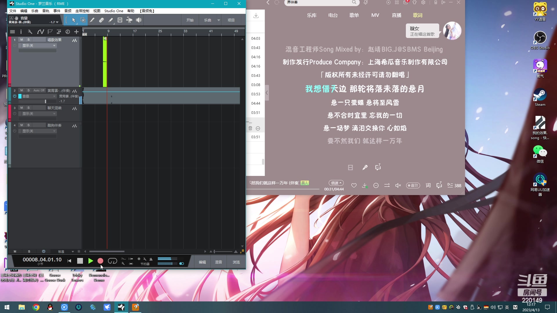Open the 走带控制 menu

pos(82,11)
